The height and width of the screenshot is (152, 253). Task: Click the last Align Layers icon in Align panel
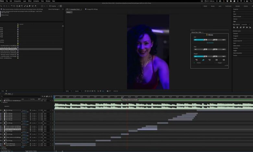(250, 27)
